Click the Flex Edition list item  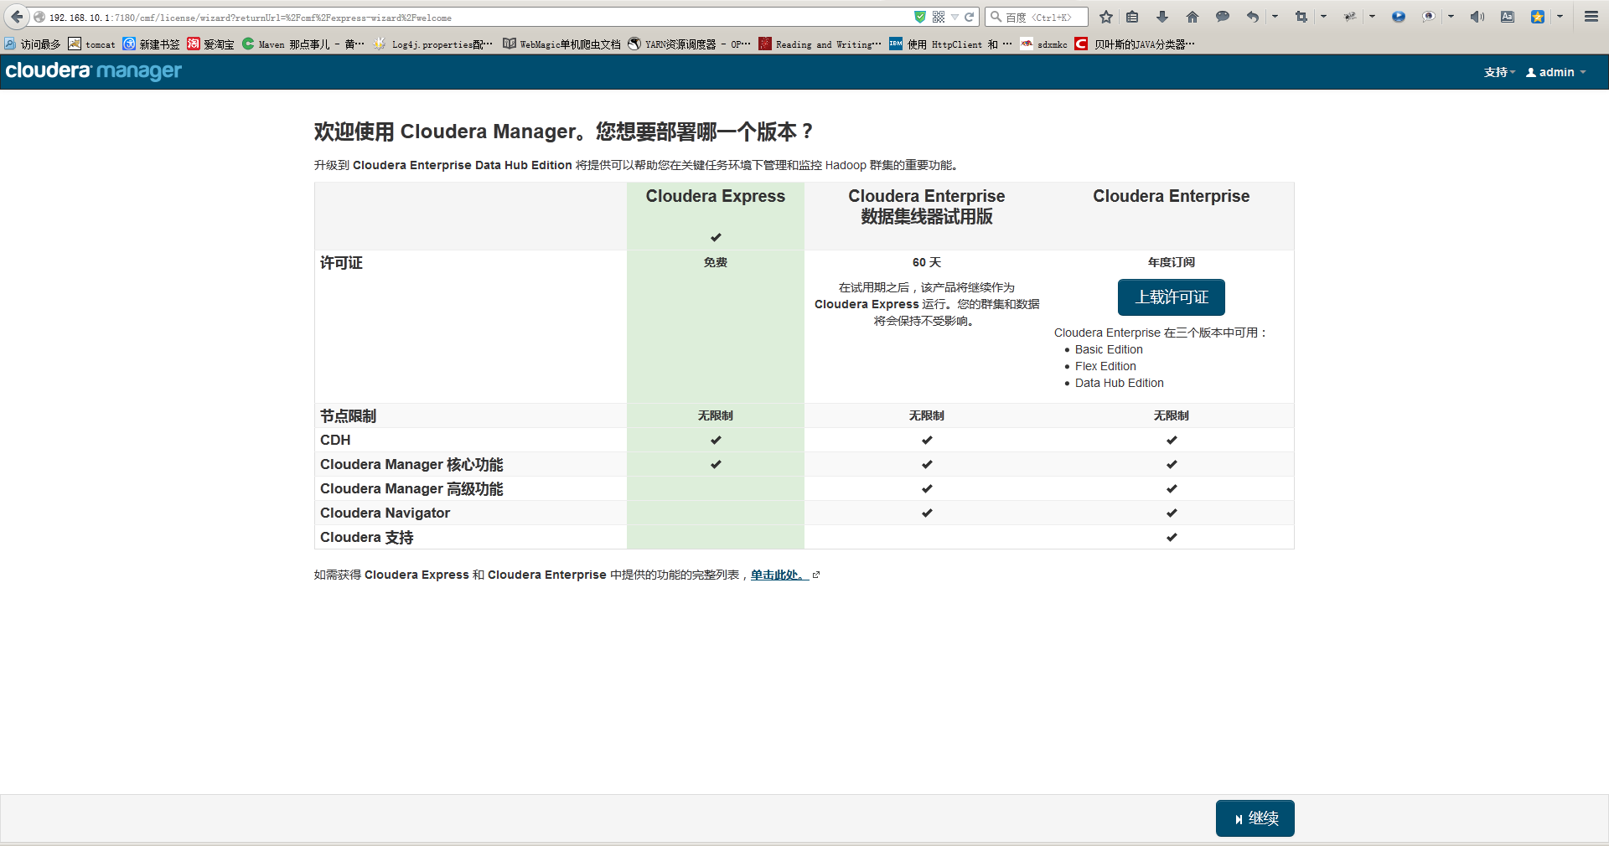tap(1105, 366)
